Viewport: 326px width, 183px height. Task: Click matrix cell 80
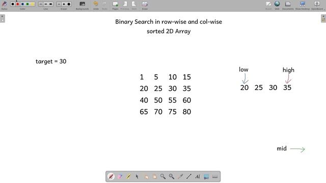click(187, 112)
